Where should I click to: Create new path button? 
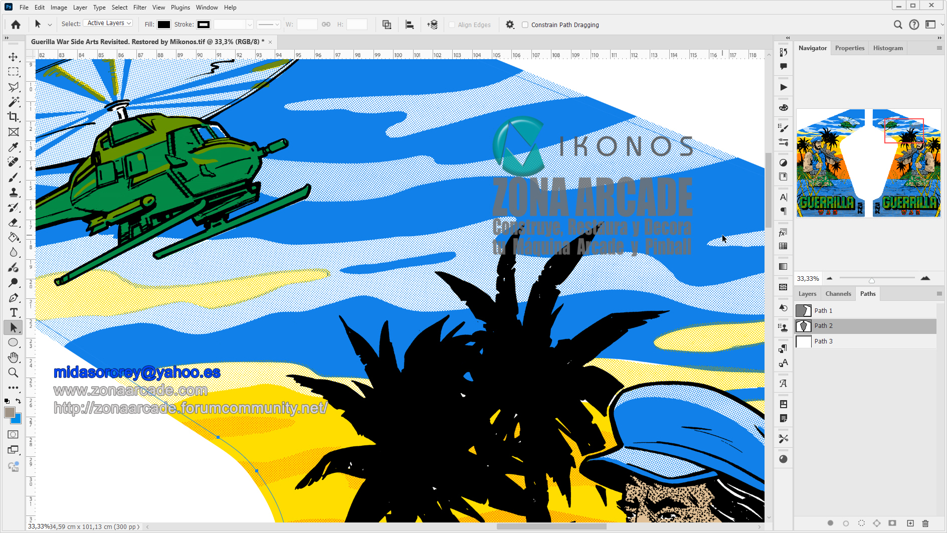click(x=910, y=523)
